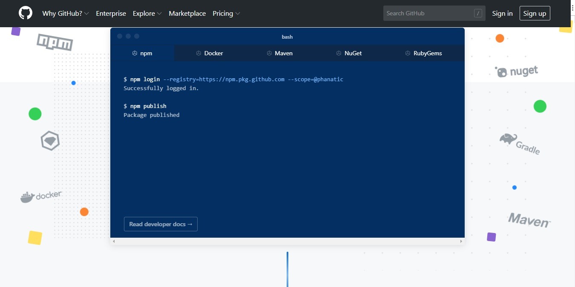The image size is (575, 287).
Task: Click the slash shortcut icon in the search bar
Action: click(x=477, y=13)
